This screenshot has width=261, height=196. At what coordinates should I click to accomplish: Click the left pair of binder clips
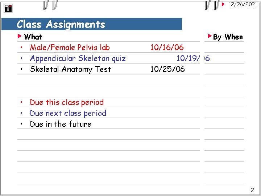point(50,5)
